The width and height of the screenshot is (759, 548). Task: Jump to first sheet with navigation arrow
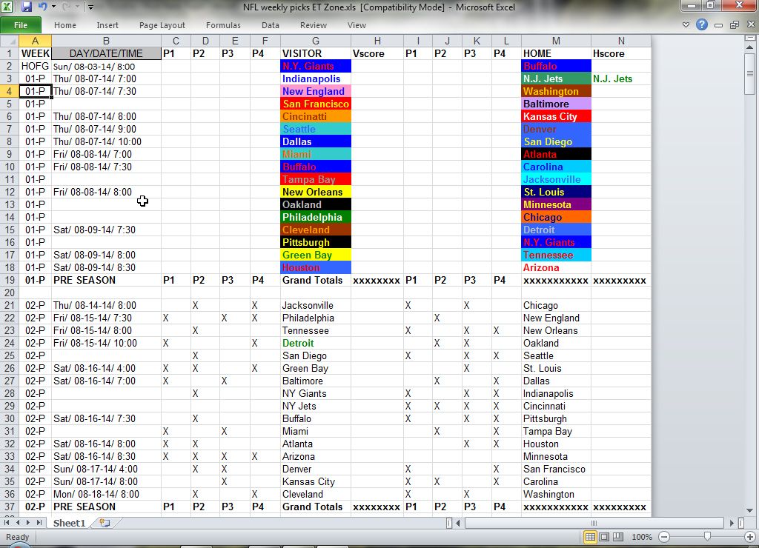click(x=8, y=523)
